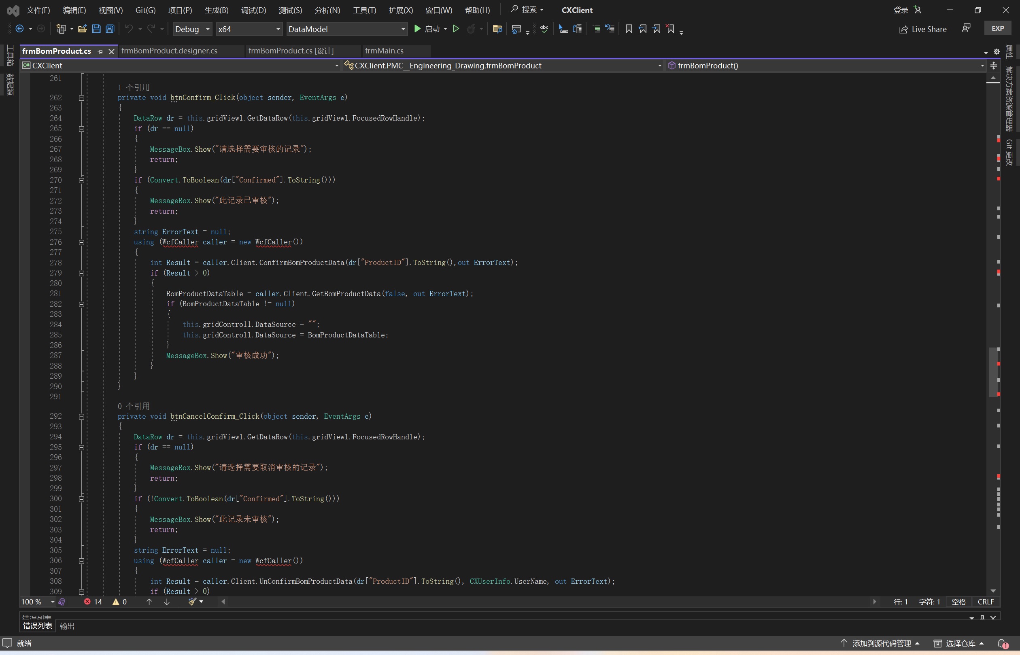Go to next bookmark icon
1020x655 pixels.
point(656,29)
